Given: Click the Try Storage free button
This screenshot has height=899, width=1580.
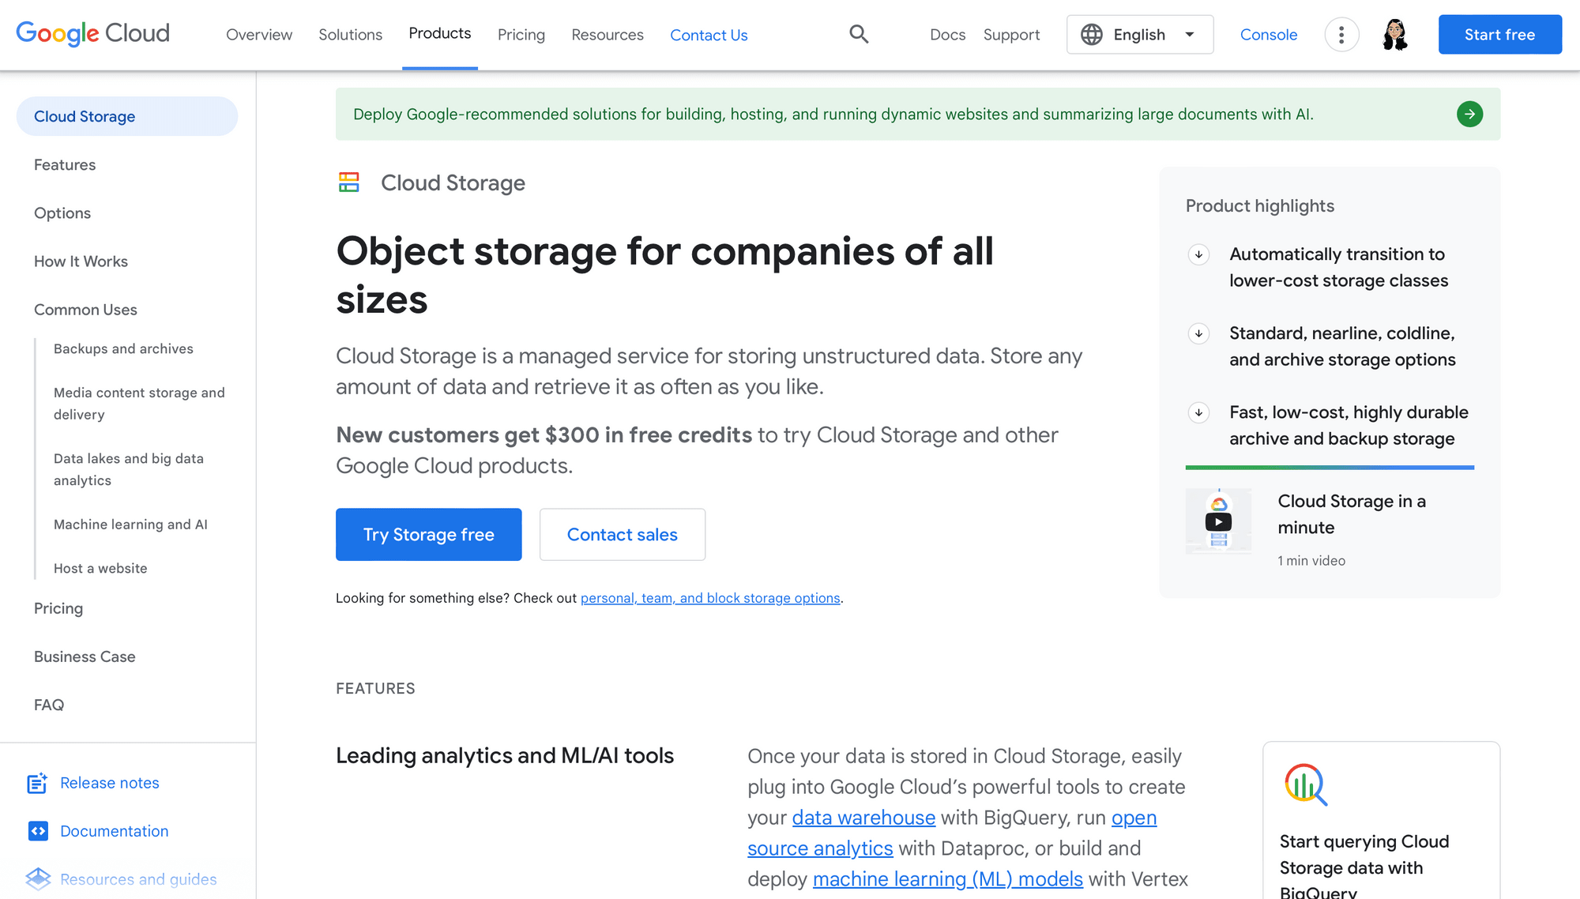Looking at the screenshot, I should tap(428, 534).
